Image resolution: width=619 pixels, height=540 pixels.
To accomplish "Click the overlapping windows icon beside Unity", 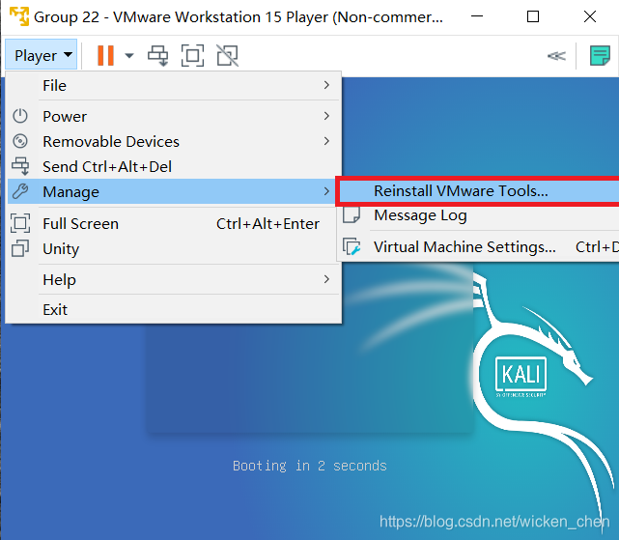I will pyautogui.click(x=20, y=248).
